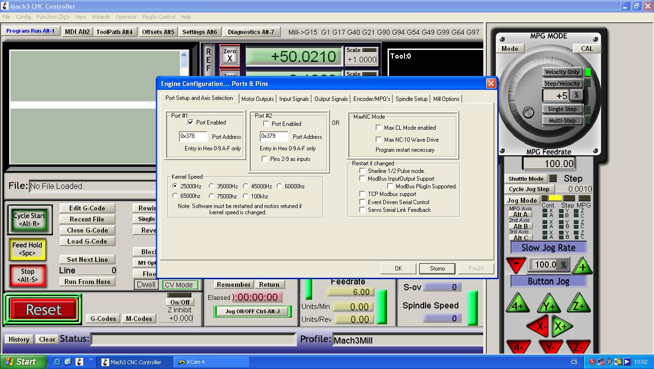Open Internet Explorer from the quick launch
Screen dimensions: 654x369
coord(57,362)
